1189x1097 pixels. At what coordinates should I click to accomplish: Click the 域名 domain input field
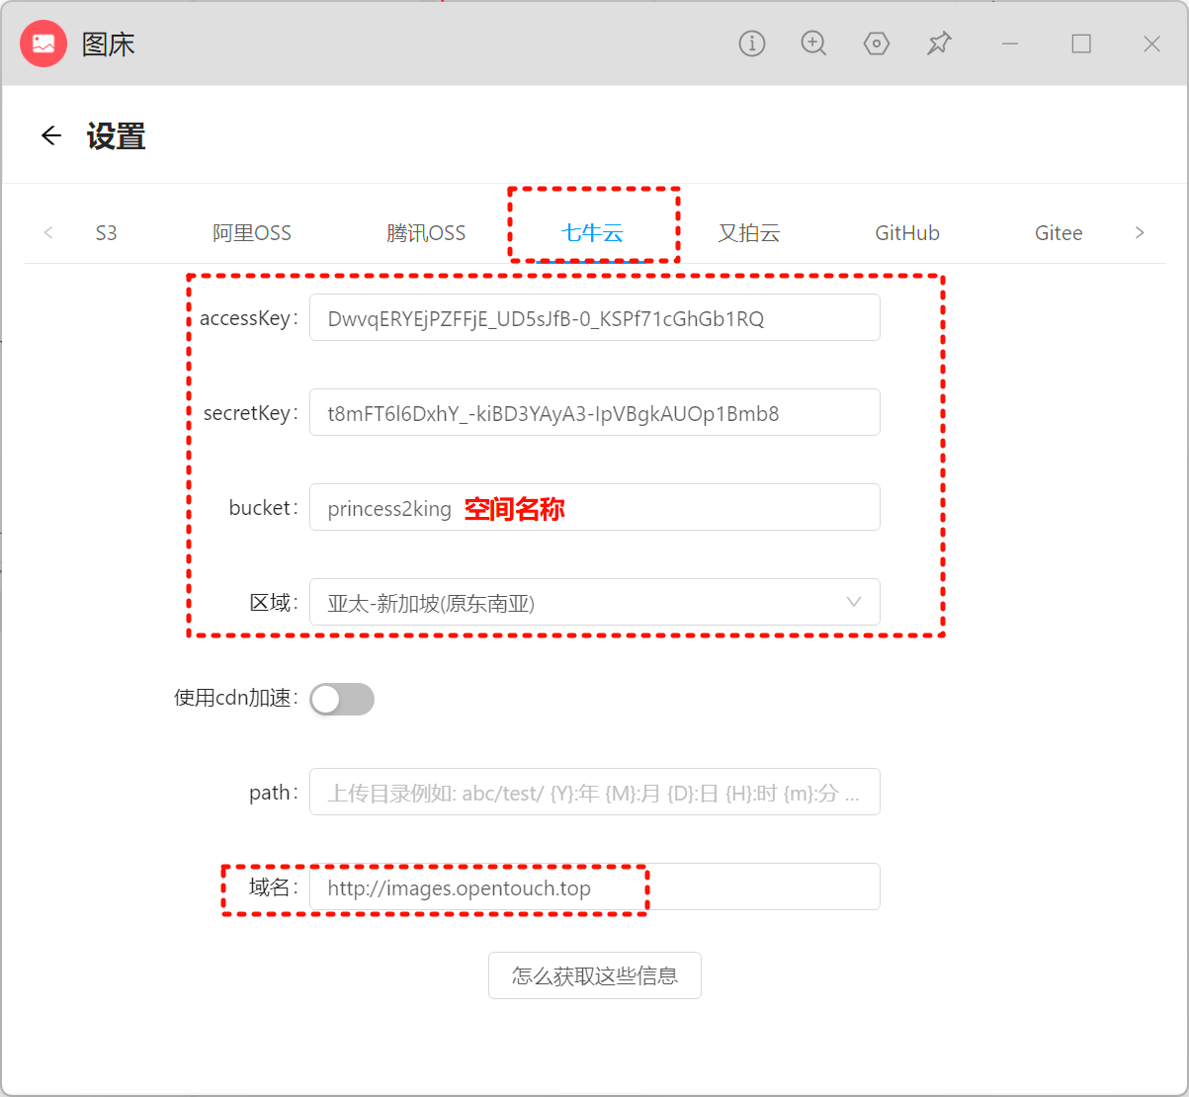pyautogui.click(x=595, y=886)
